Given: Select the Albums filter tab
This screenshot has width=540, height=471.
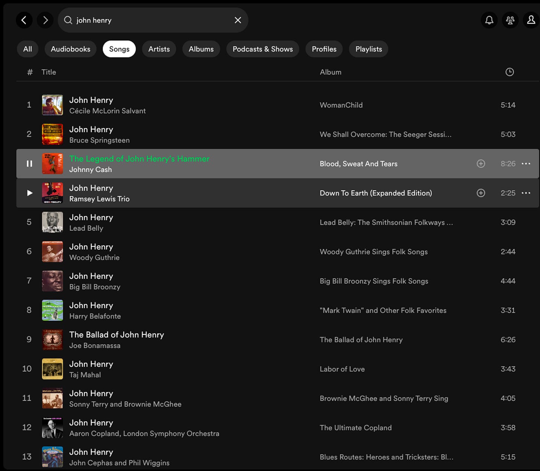Looking at the screenshot, I should [x=201, y=49].
